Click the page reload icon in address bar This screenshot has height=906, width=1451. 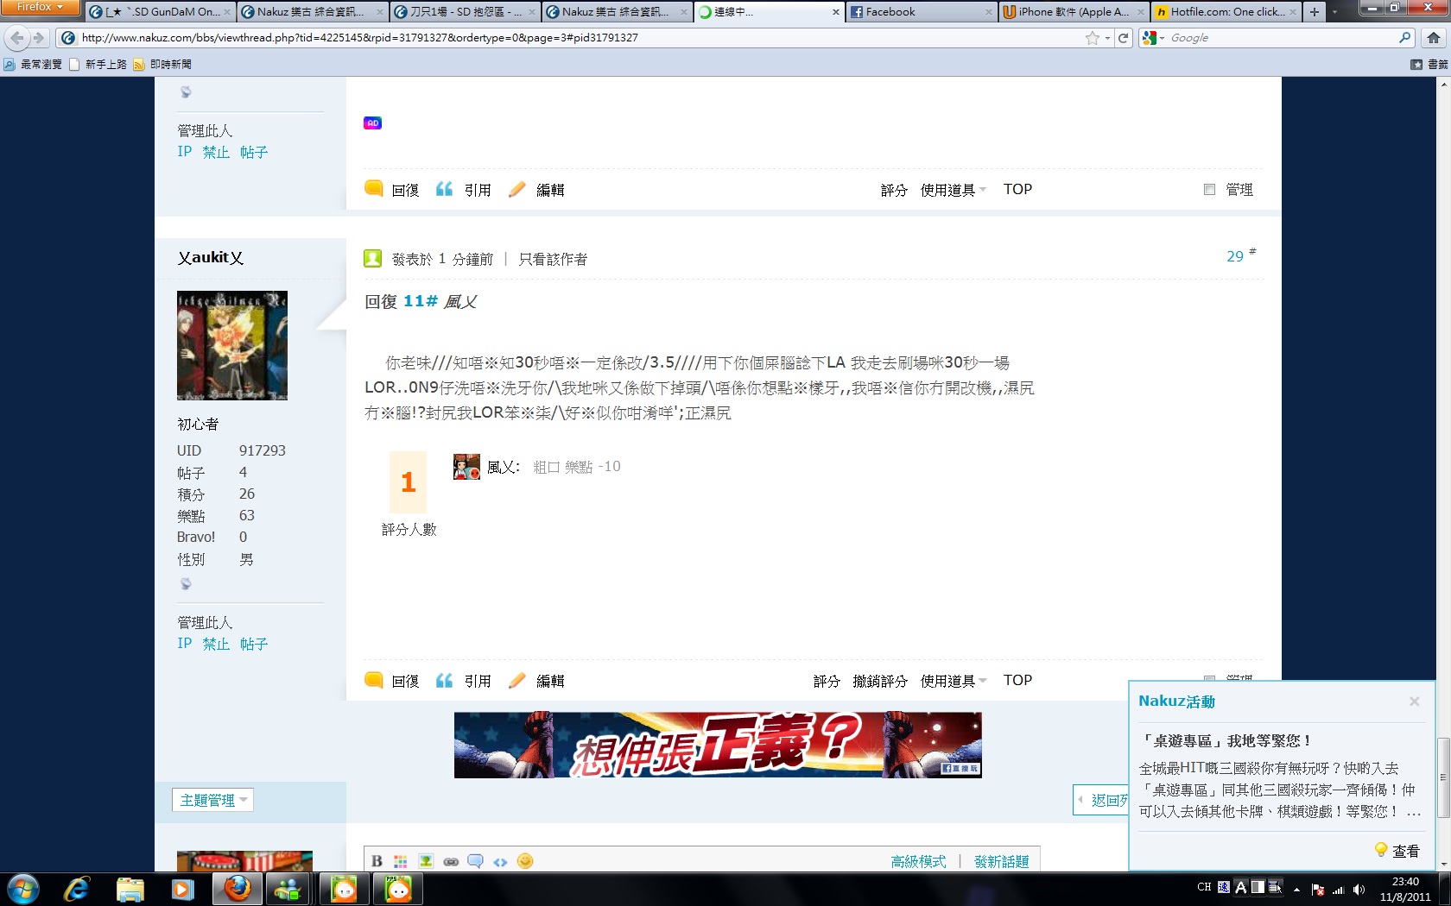(1123, 38)
